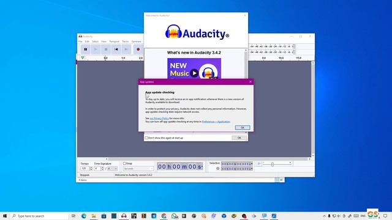
Task: Open the Privacy Policy link
Action: pyautogui.click(x=159, y=119)
